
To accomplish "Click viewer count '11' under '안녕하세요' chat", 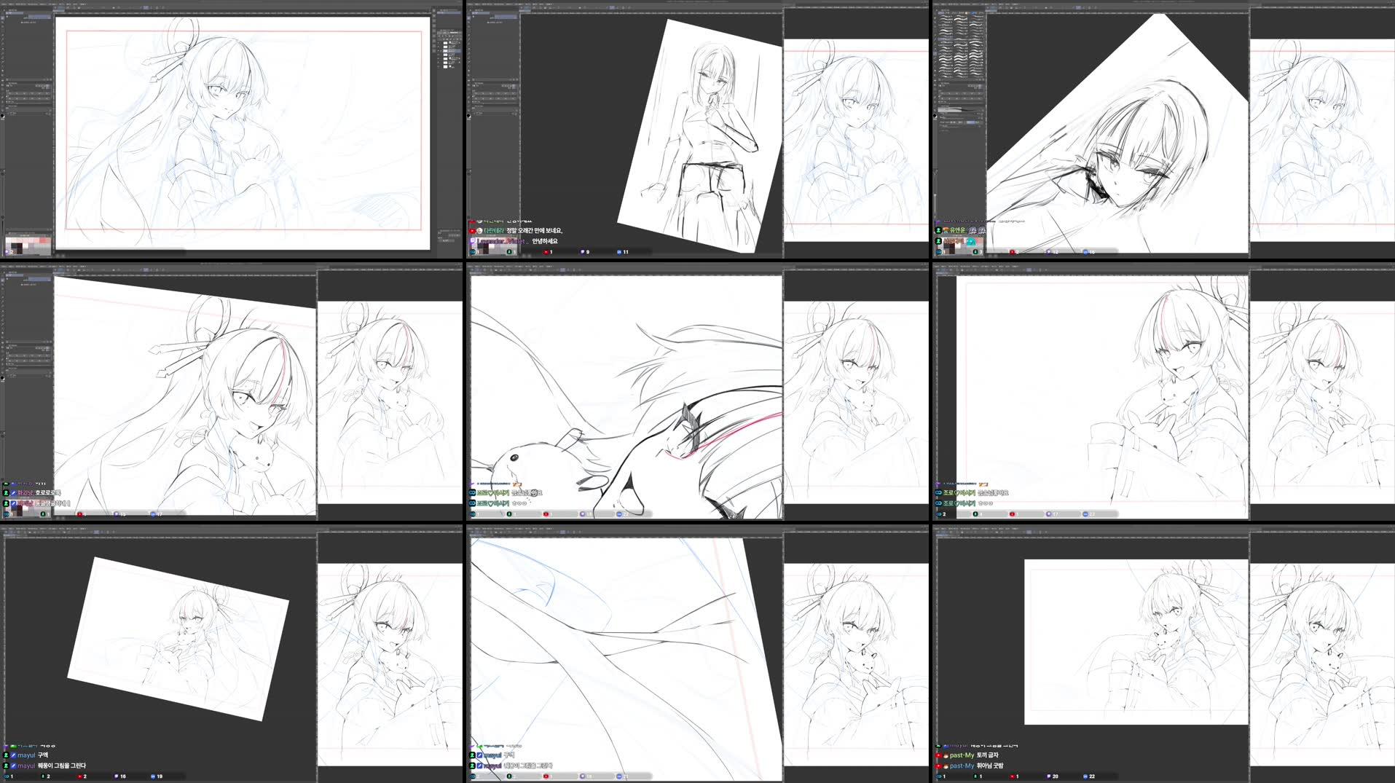I will pos(625,252).
